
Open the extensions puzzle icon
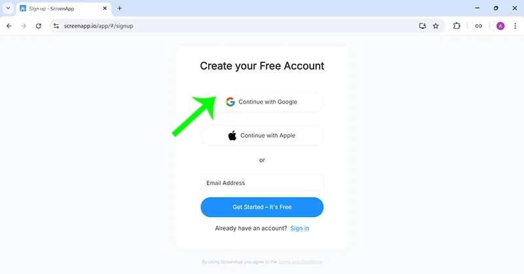tap(457, 26)
